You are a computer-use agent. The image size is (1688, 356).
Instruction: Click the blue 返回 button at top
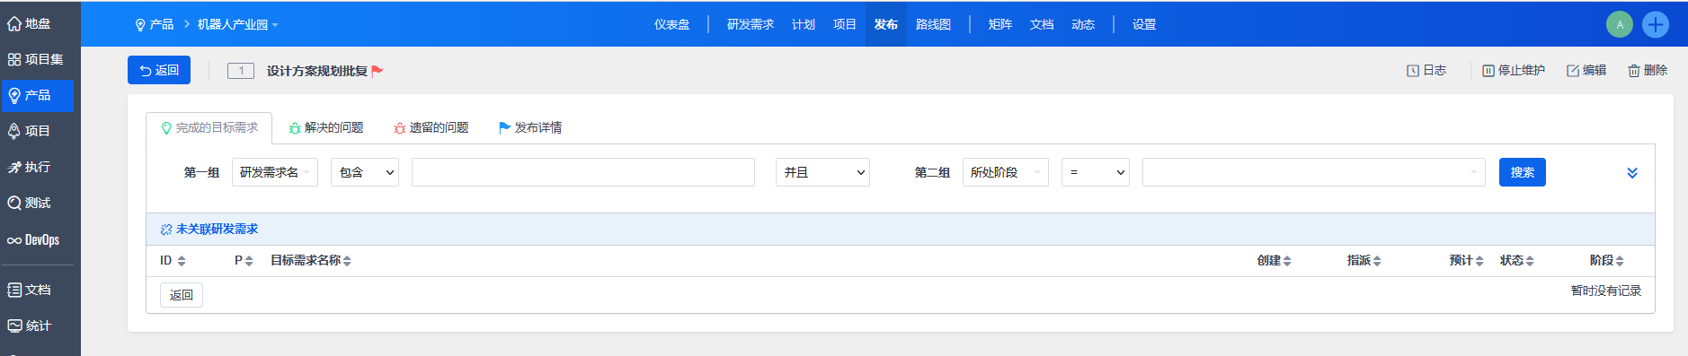click(159, 70)
